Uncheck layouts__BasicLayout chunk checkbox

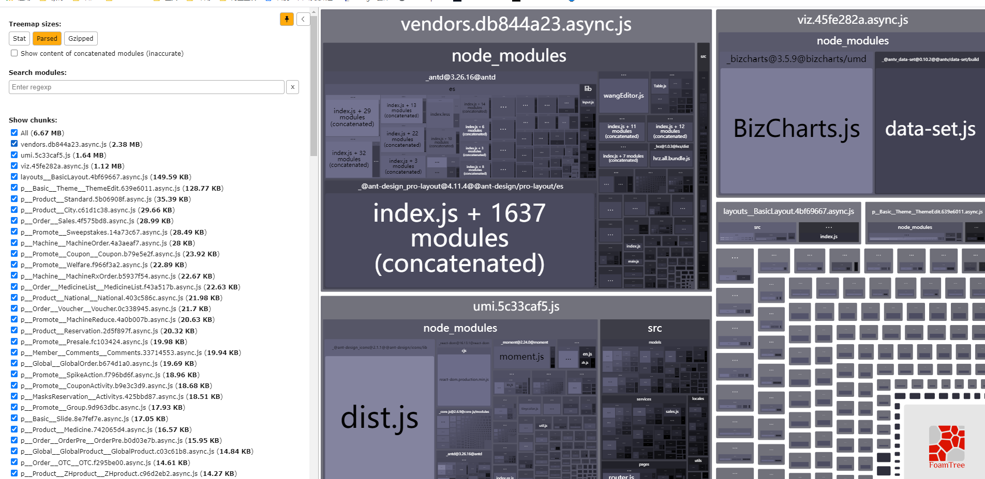pos(14,177)
